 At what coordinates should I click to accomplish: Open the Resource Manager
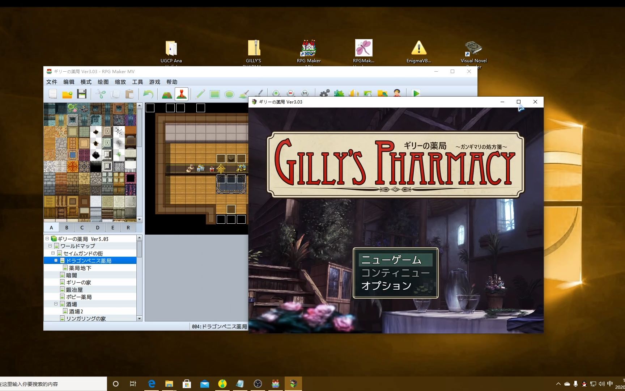[x=382, y=94]
